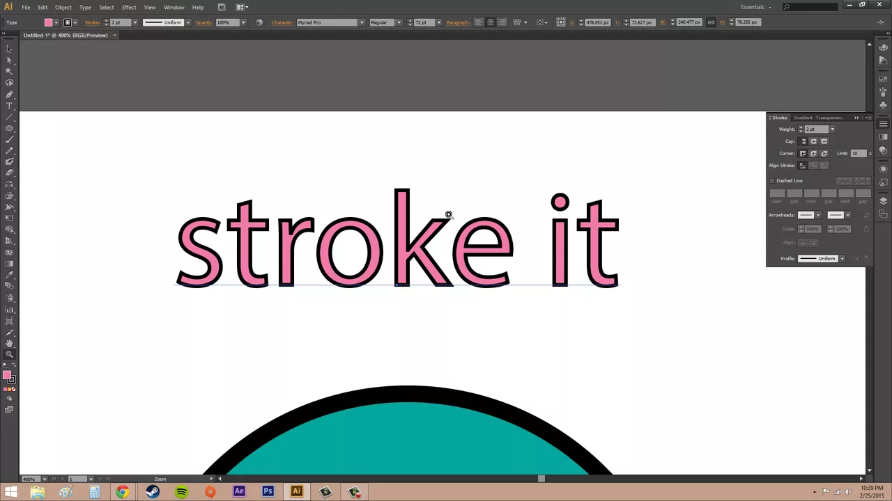Open the Type menu
Screen dimensions: 892x501
point(85,7)
